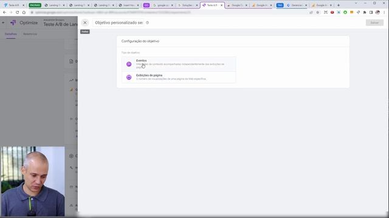Close the Gerenciar tab
This screenshot has width=389, height=218.
[306, 5]
